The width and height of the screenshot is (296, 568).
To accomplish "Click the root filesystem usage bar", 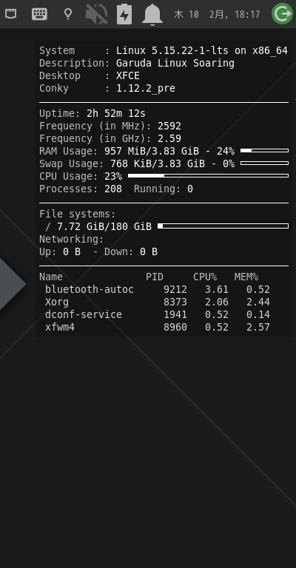I will 223,226.
